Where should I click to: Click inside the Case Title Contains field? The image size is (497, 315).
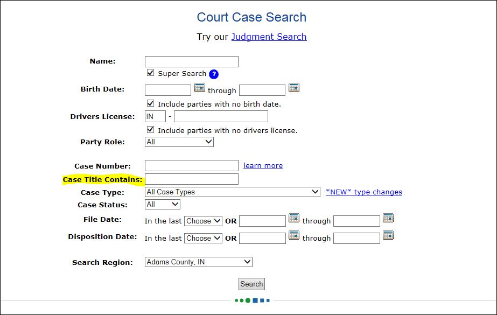pyautogui.click(x=191, y=179)
